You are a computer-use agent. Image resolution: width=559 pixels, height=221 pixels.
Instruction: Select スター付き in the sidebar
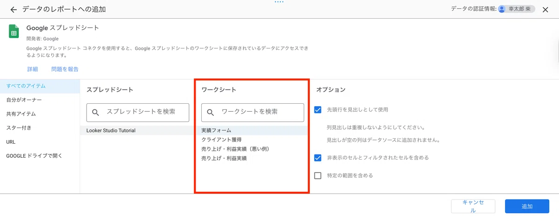(40, 128)
